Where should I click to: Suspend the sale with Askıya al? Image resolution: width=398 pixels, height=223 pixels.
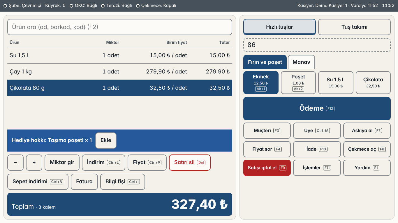coord(367,131)
